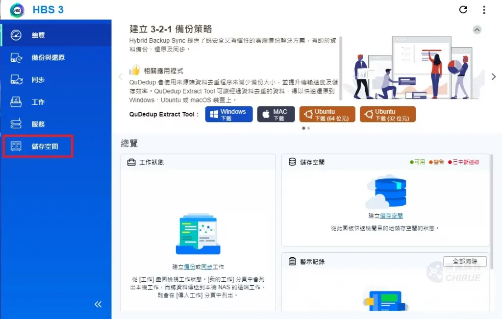Follow the 備份 link to create backup
The height and width of the screenshot is (319, 502).
click(189, 267)
